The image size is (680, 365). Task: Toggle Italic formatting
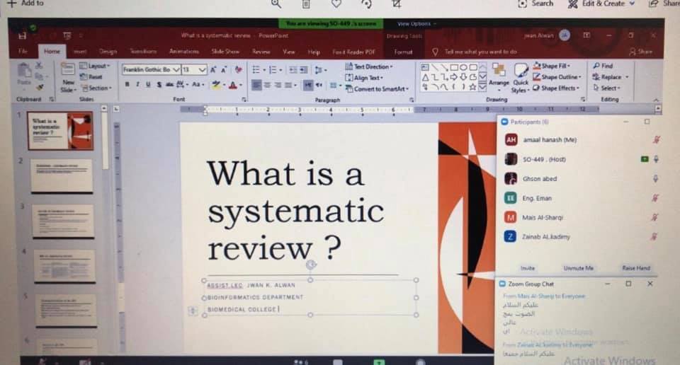(x=137, y=85)
